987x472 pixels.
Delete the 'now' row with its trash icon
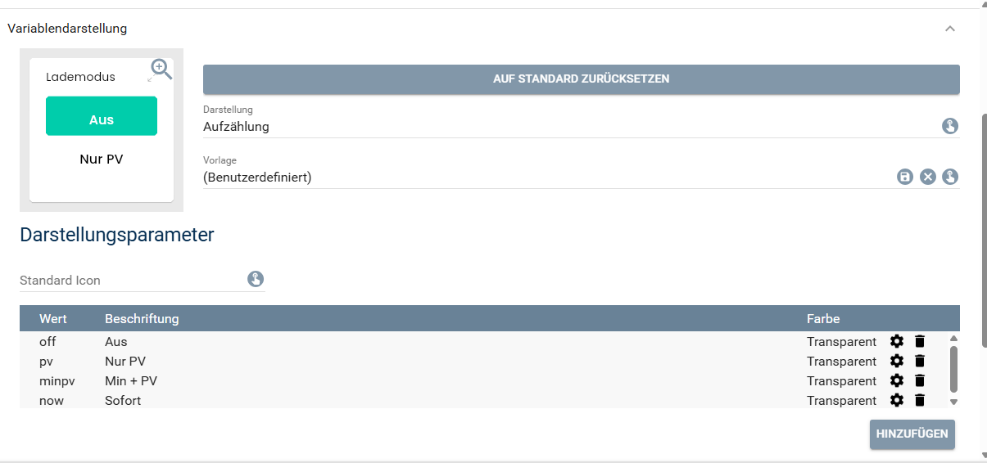(x=920, y=401)
